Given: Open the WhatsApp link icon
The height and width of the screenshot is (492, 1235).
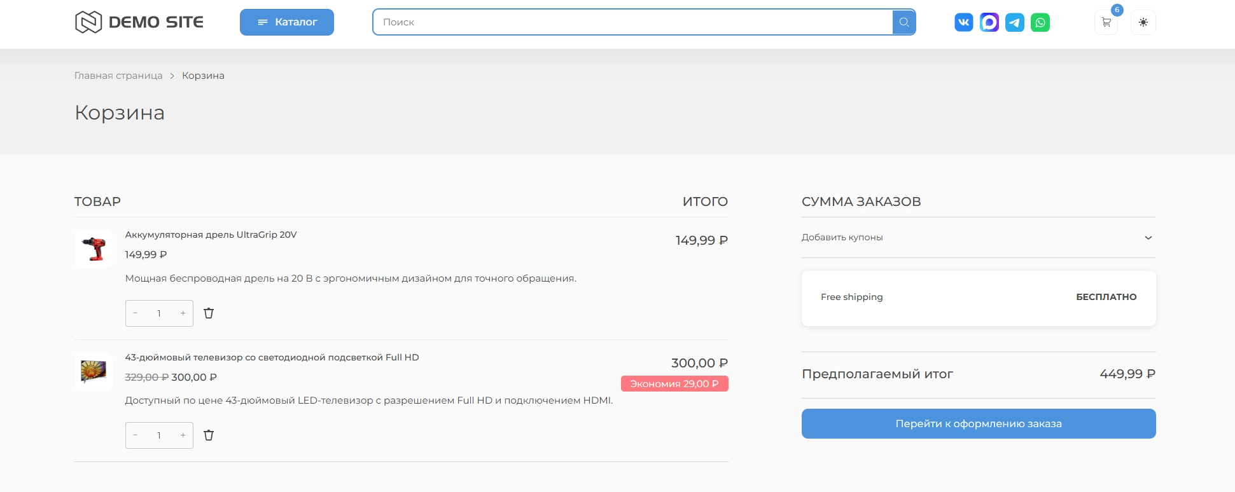Looking at the screenshot, I should click(1040, 22).
